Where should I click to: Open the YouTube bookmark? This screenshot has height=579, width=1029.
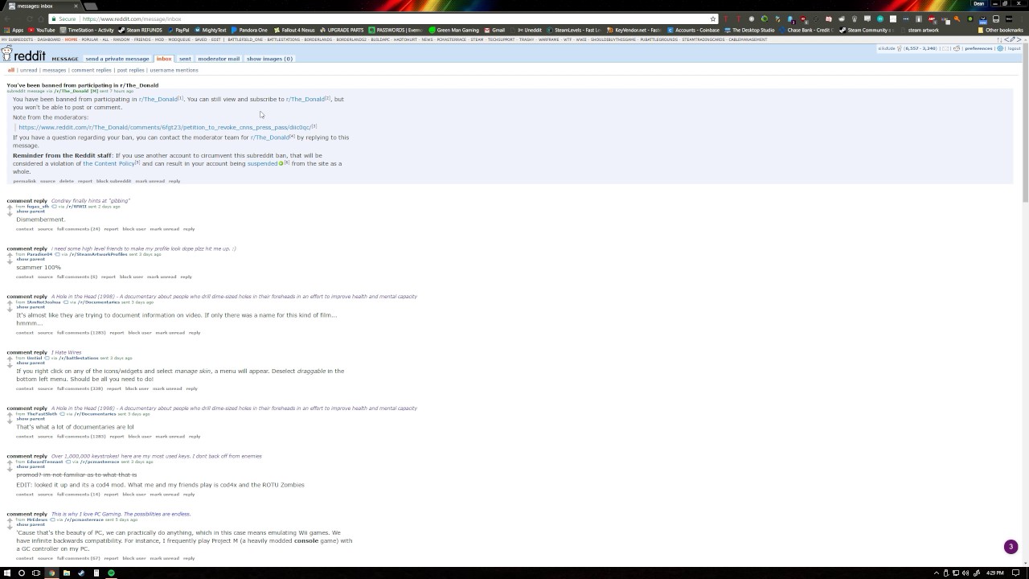coord(42,30)
